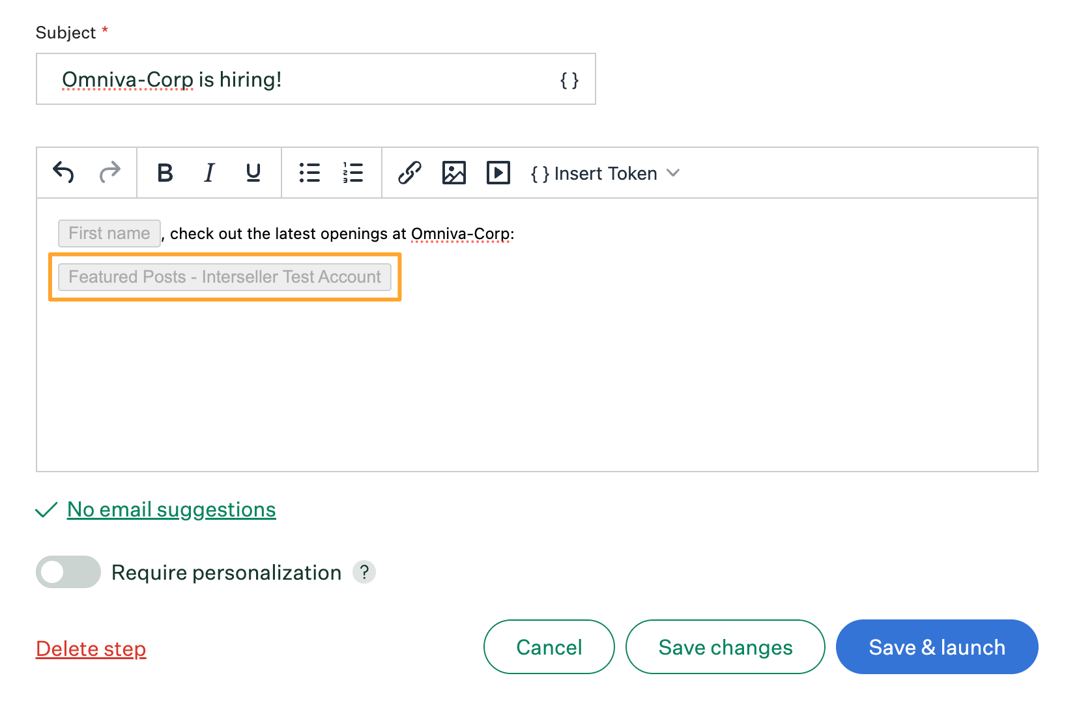This screenshot has height=723, width=1092.
Task: Insert a video into email
Action: (498, 173)
